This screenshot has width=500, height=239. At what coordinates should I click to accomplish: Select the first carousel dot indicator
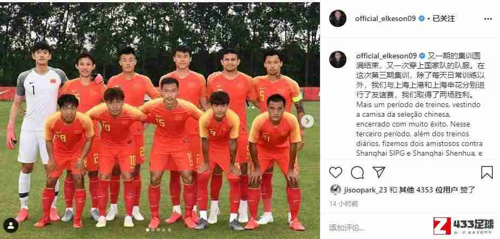tap(148, 230)
